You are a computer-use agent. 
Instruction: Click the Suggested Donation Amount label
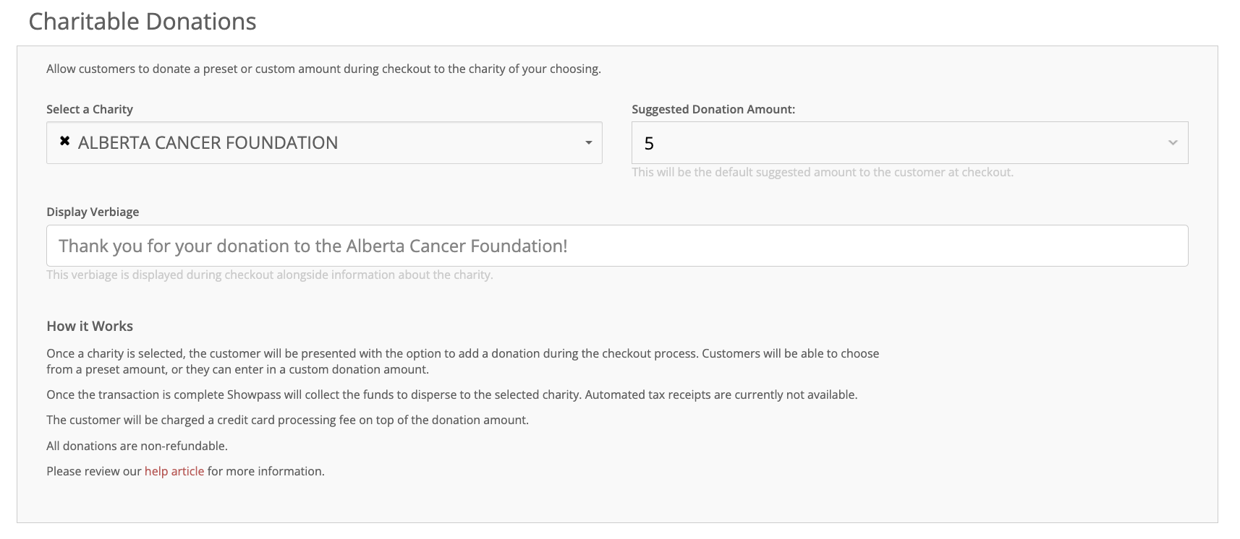[713, 109]
